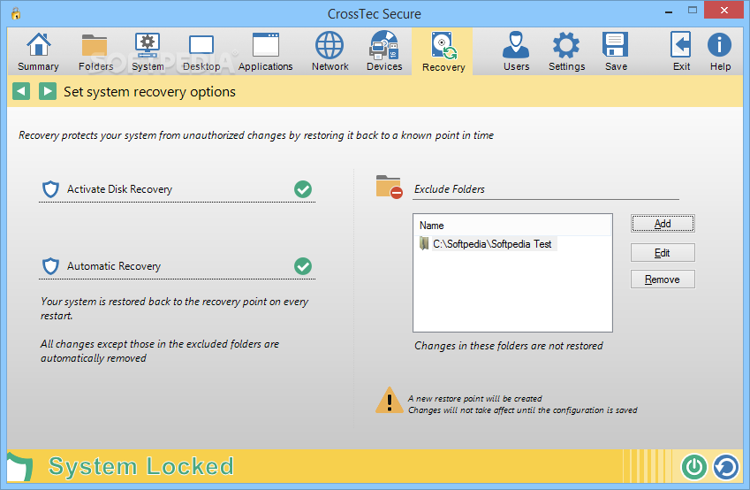Click the Activate Disk Recovery label

click(119, 189)
